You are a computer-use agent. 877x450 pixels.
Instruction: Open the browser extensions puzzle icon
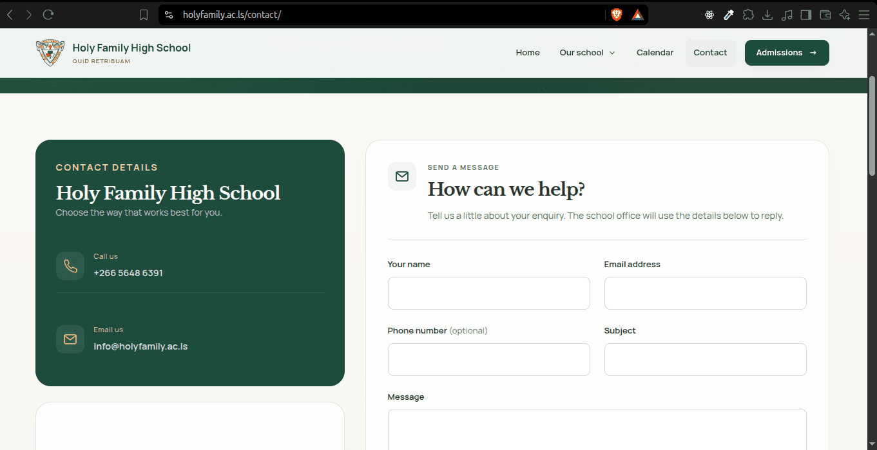tap(748, 15)
